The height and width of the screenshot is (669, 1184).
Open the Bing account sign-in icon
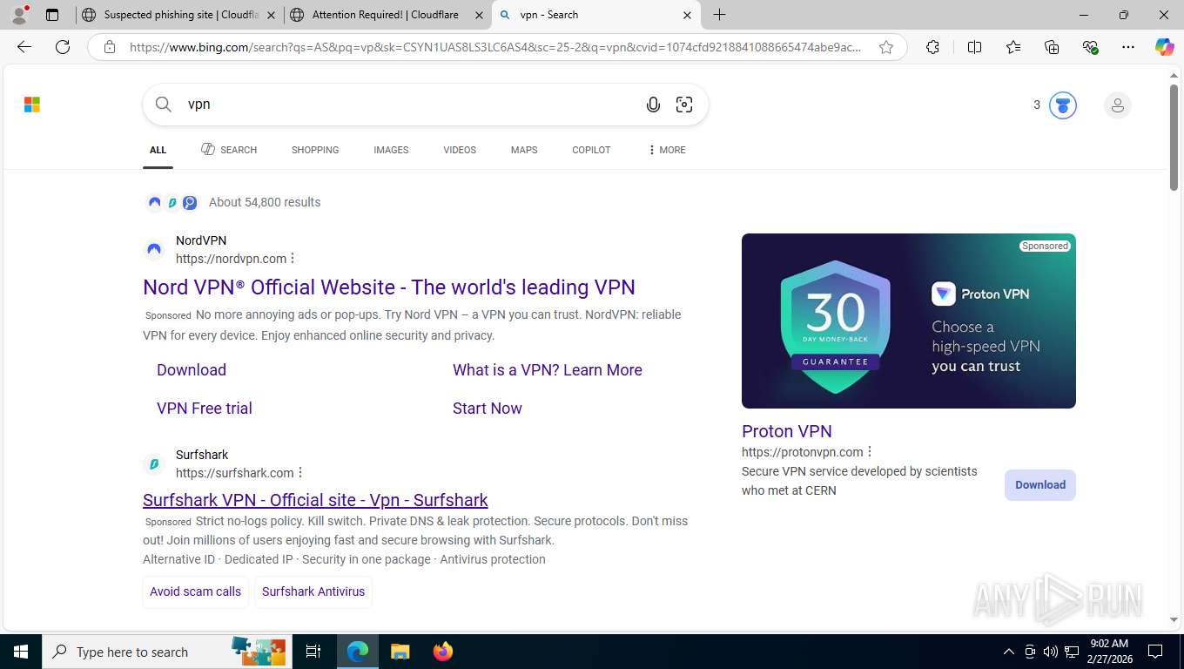pos(1117,105)
